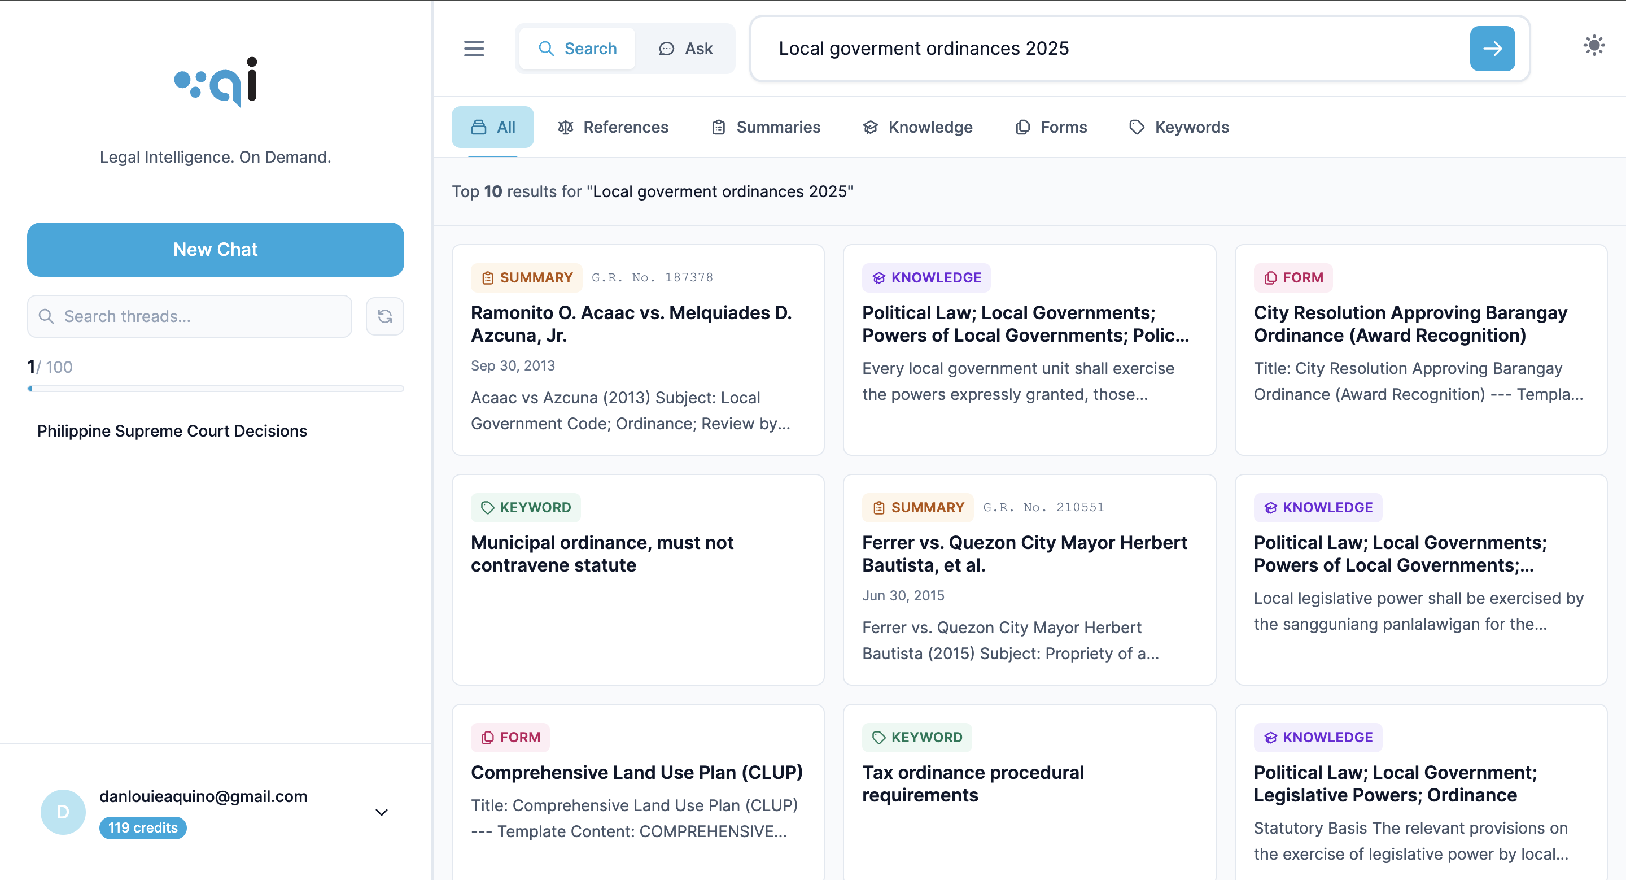Click the user avatar with letter D
1626x880 pixels.
(x=63, y=812)
